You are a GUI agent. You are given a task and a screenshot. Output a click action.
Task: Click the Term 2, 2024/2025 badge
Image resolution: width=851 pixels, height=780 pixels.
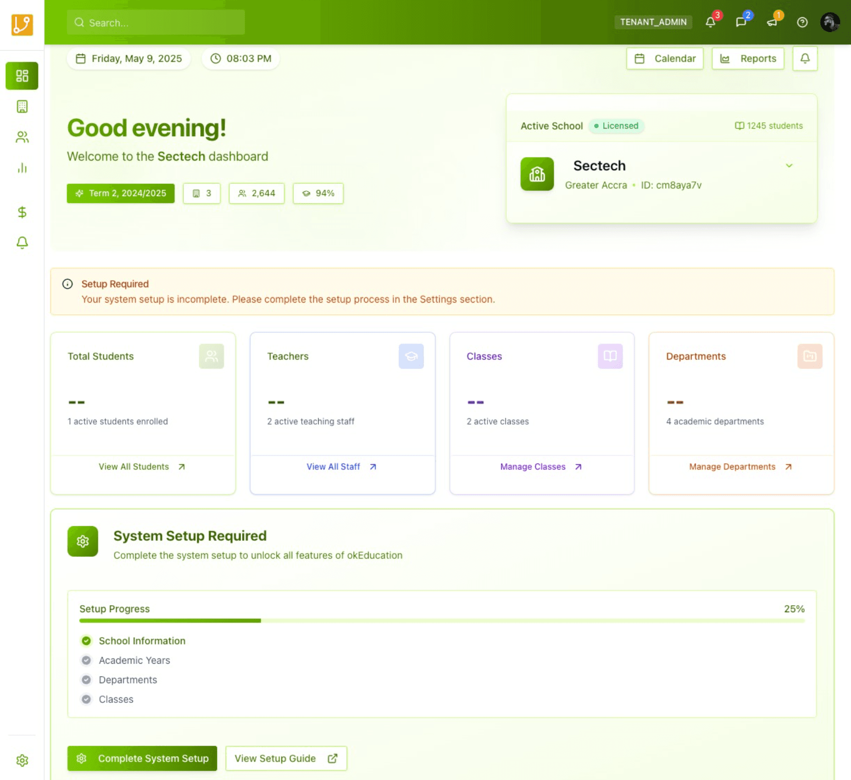[x=121, y=193]
